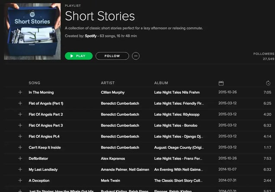Click plus icon beside Can't Keep It Inside
This screenshot has width=275, height=192.
pyautogui.click(x=20, y=147)
